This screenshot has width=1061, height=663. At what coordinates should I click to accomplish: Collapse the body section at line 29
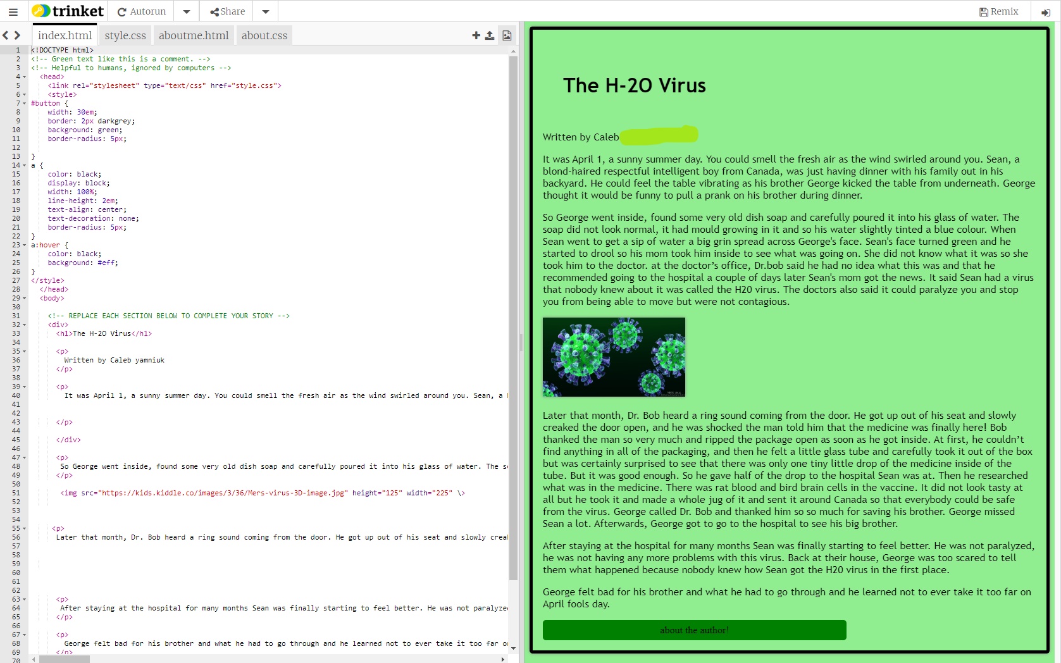pyautogui.click(x=23, y=298)
